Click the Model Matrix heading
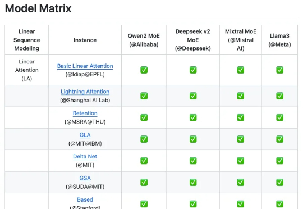 (38, 8)
